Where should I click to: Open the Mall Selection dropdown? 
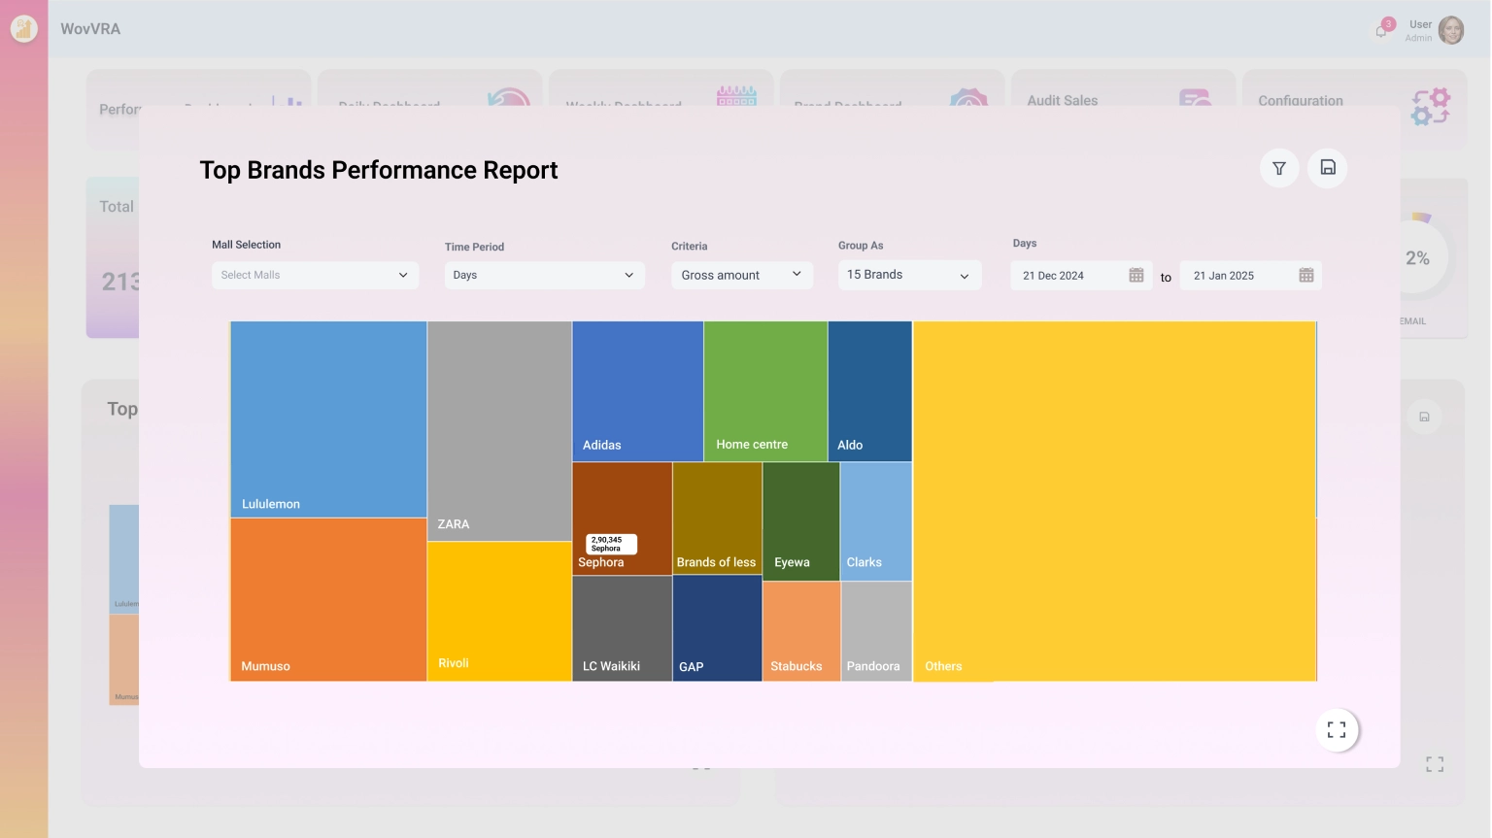(x=316, y=275)
